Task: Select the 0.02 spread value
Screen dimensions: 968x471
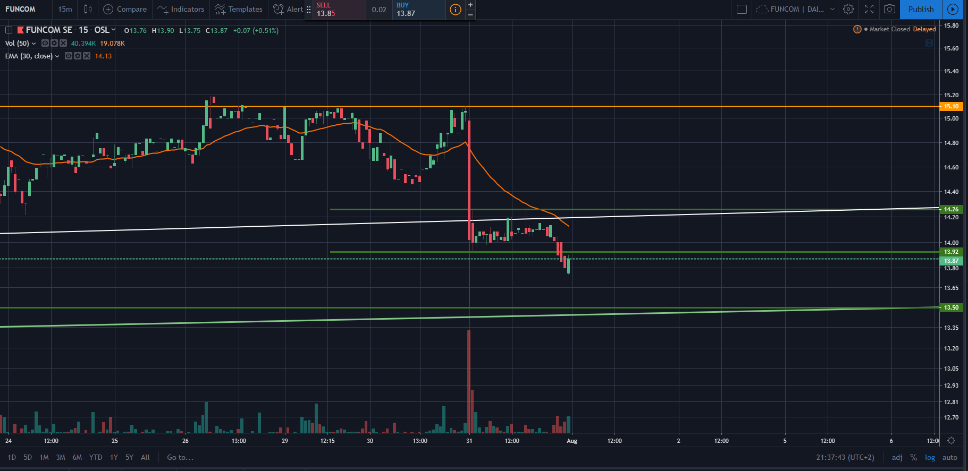Action: click(x=379, y=10)
